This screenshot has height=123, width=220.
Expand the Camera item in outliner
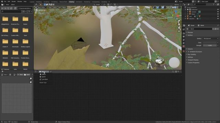(188, 12)
